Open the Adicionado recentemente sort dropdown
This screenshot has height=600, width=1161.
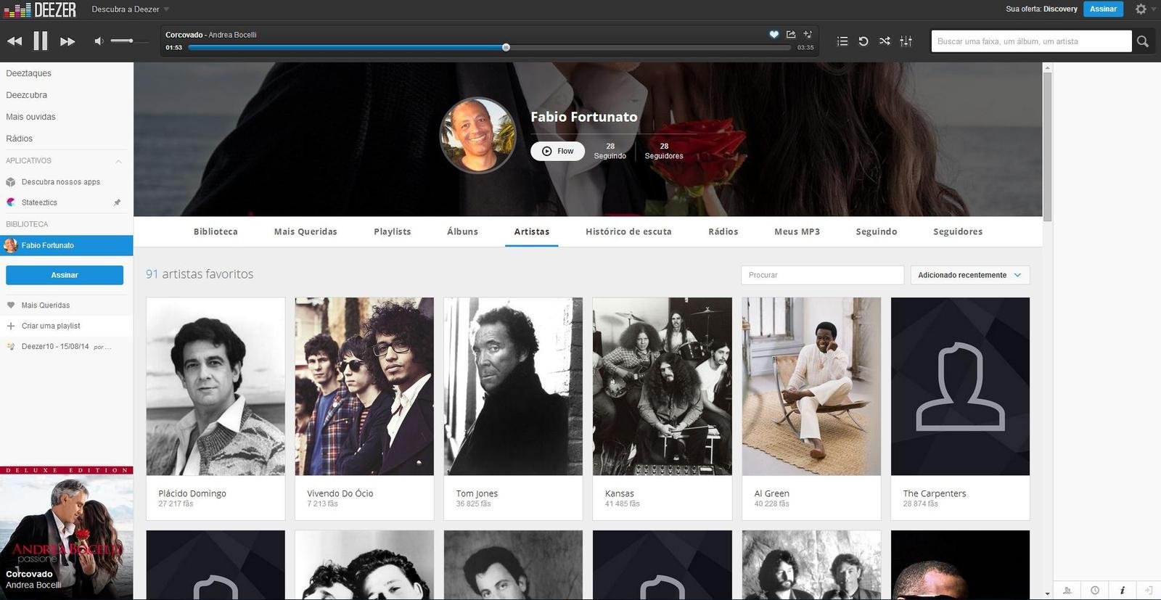969,275
